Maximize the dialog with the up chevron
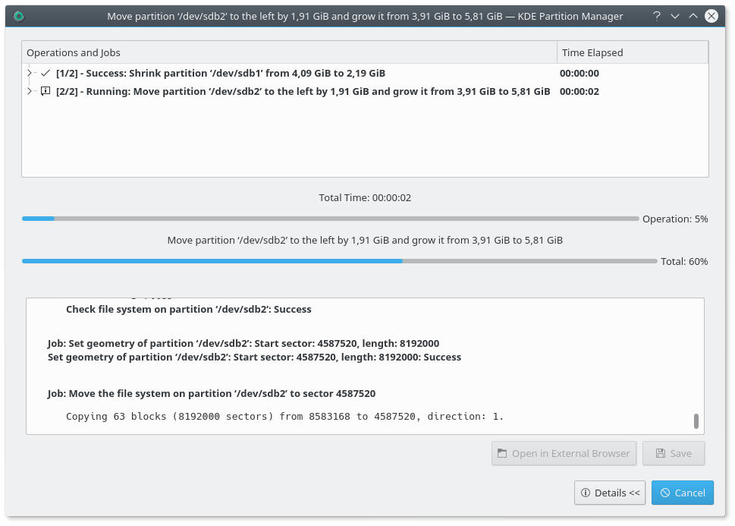The width and height of the screenshot is (735, 526). tap(693, 16)
